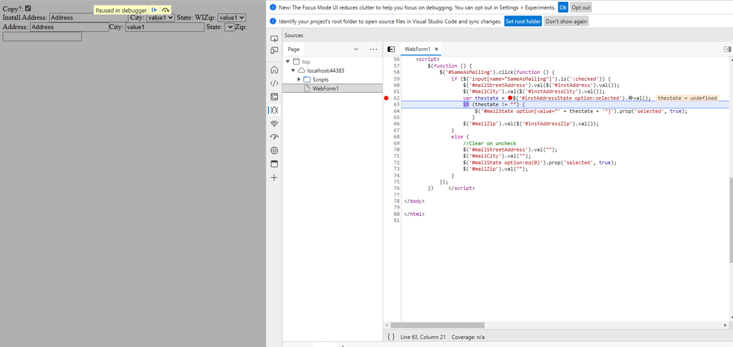Pretty-print the source with braces icon

click(391, 337)
